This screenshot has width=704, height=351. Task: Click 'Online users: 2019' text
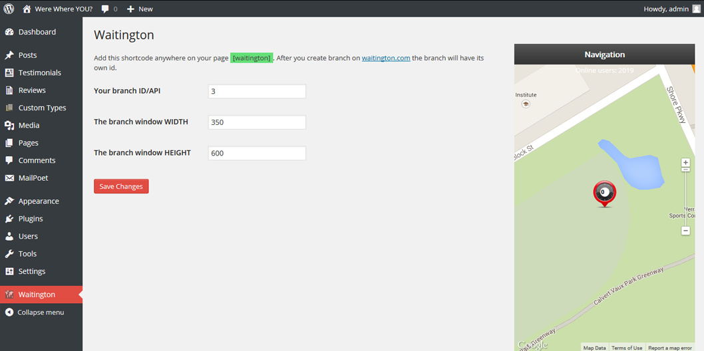pos(605,70)
